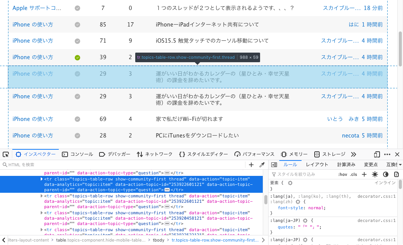403x245 pixels.
Task: Close the developer tools panel
Action: 397,154
